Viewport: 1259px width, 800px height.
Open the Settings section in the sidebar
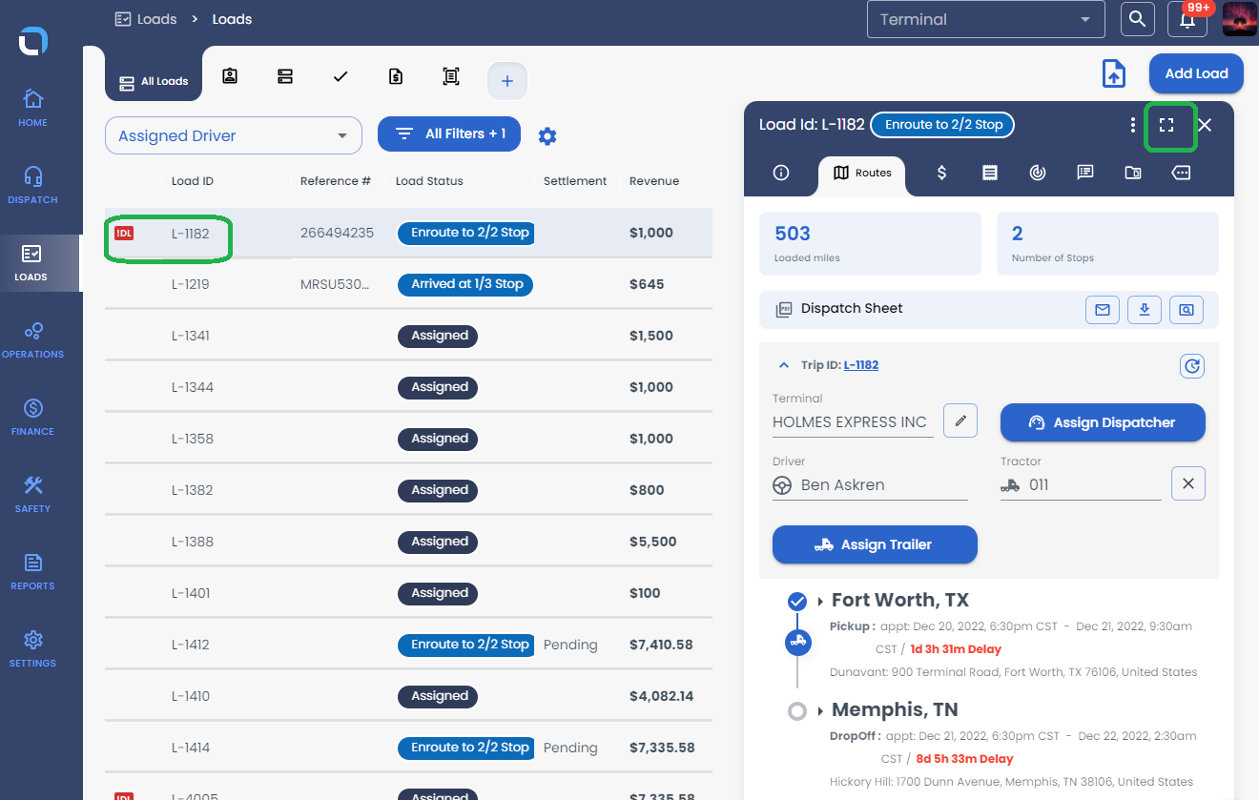32,647
